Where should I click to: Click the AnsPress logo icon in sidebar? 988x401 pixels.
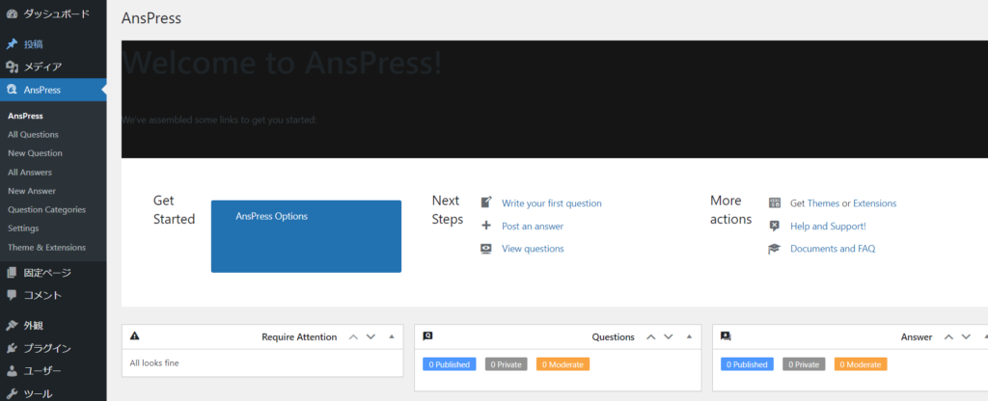coord(12,90)
